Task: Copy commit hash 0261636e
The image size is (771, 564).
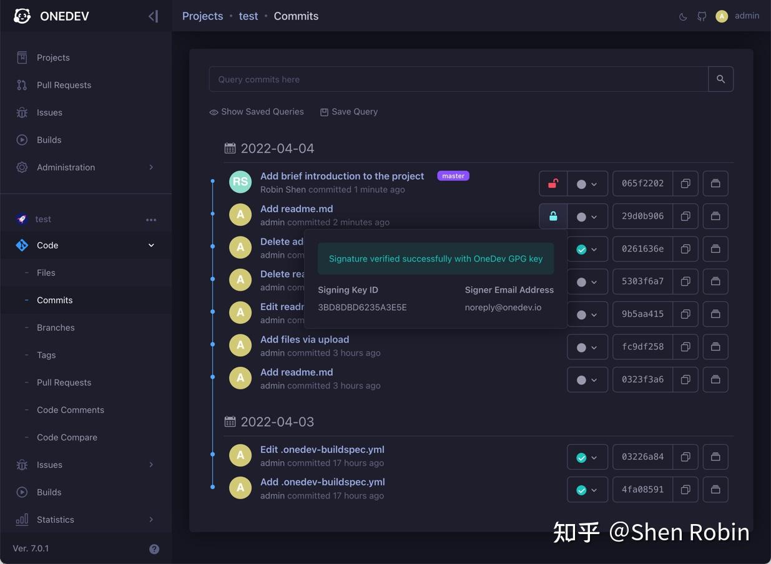Action: [685, 249]
